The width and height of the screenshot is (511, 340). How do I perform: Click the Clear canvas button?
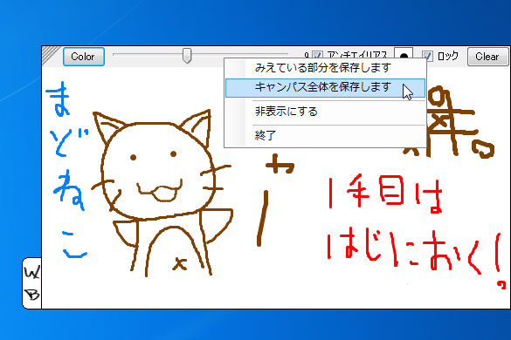[487, 57]
